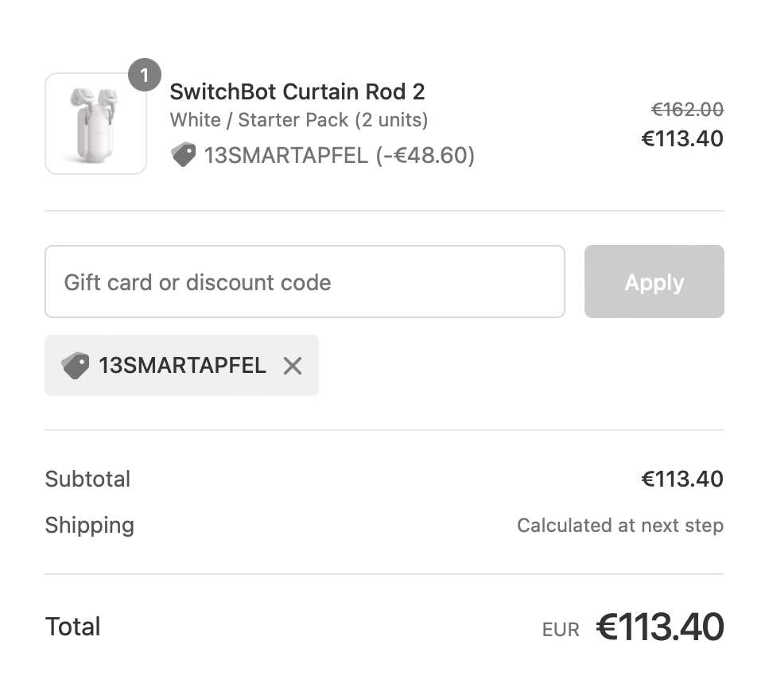This screenshot has height=695, width=765.
Task: Click the 'Calculated at next step' text
Action: [x=620, y=526]
